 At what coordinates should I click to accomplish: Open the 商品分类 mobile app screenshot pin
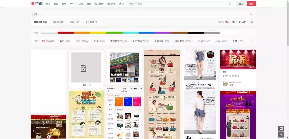124,113
